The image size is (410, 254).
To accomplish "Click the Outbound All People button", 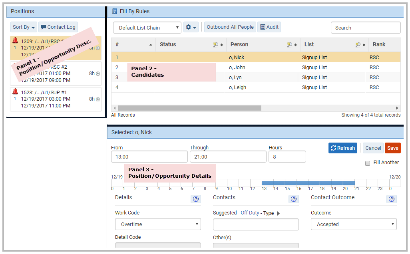I will click(x=230, y=27).
